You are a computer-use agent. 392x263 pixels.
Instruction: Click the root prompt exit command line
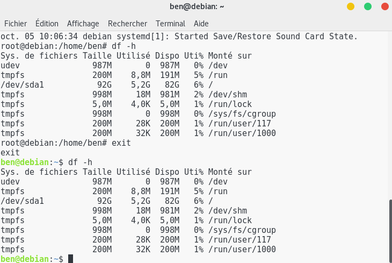66,143
